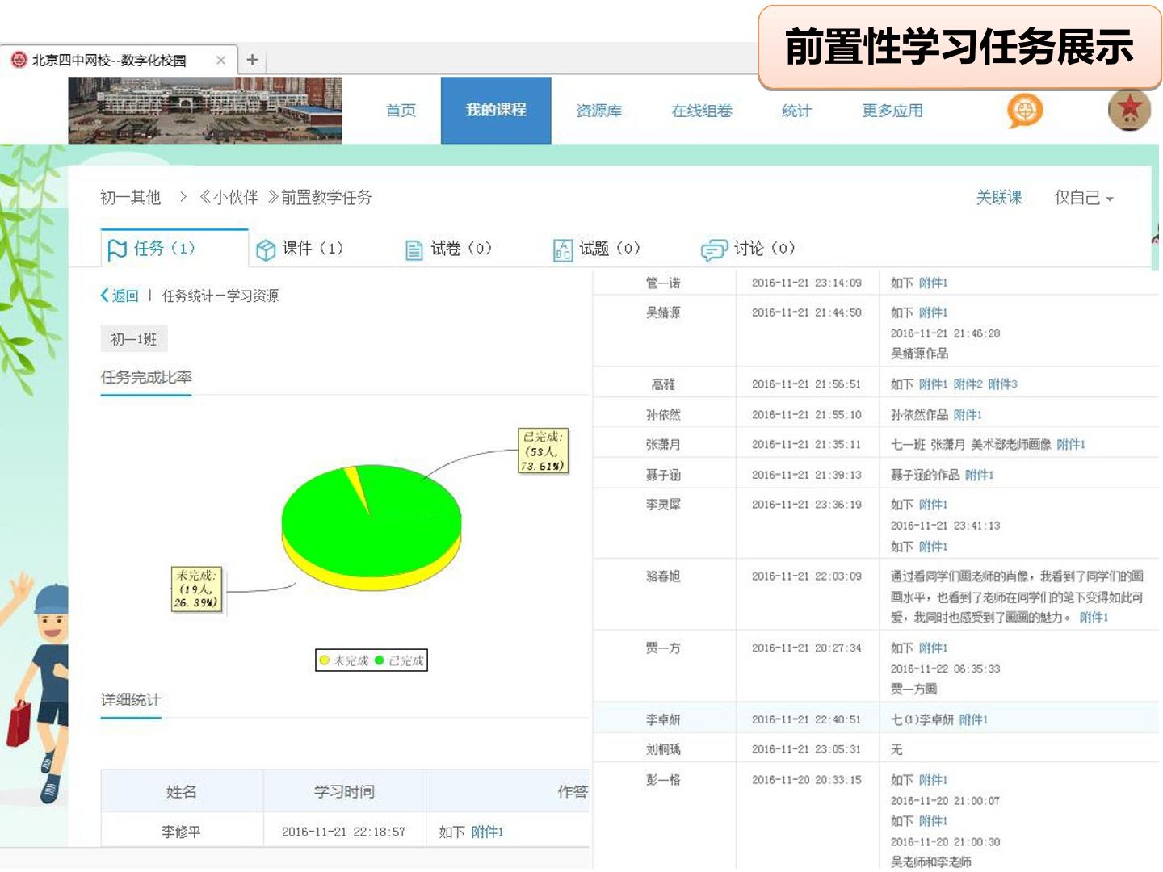Click student name 彭一格
Image resolution: width=1163 pixels, height=872 pixels.
[663, 781]
